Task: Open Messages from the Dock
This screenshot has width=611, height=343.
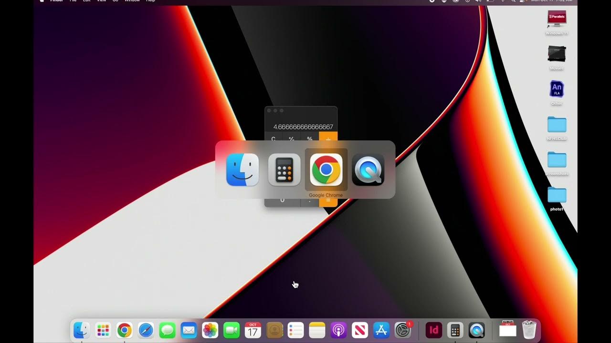Action: point(167,330)
